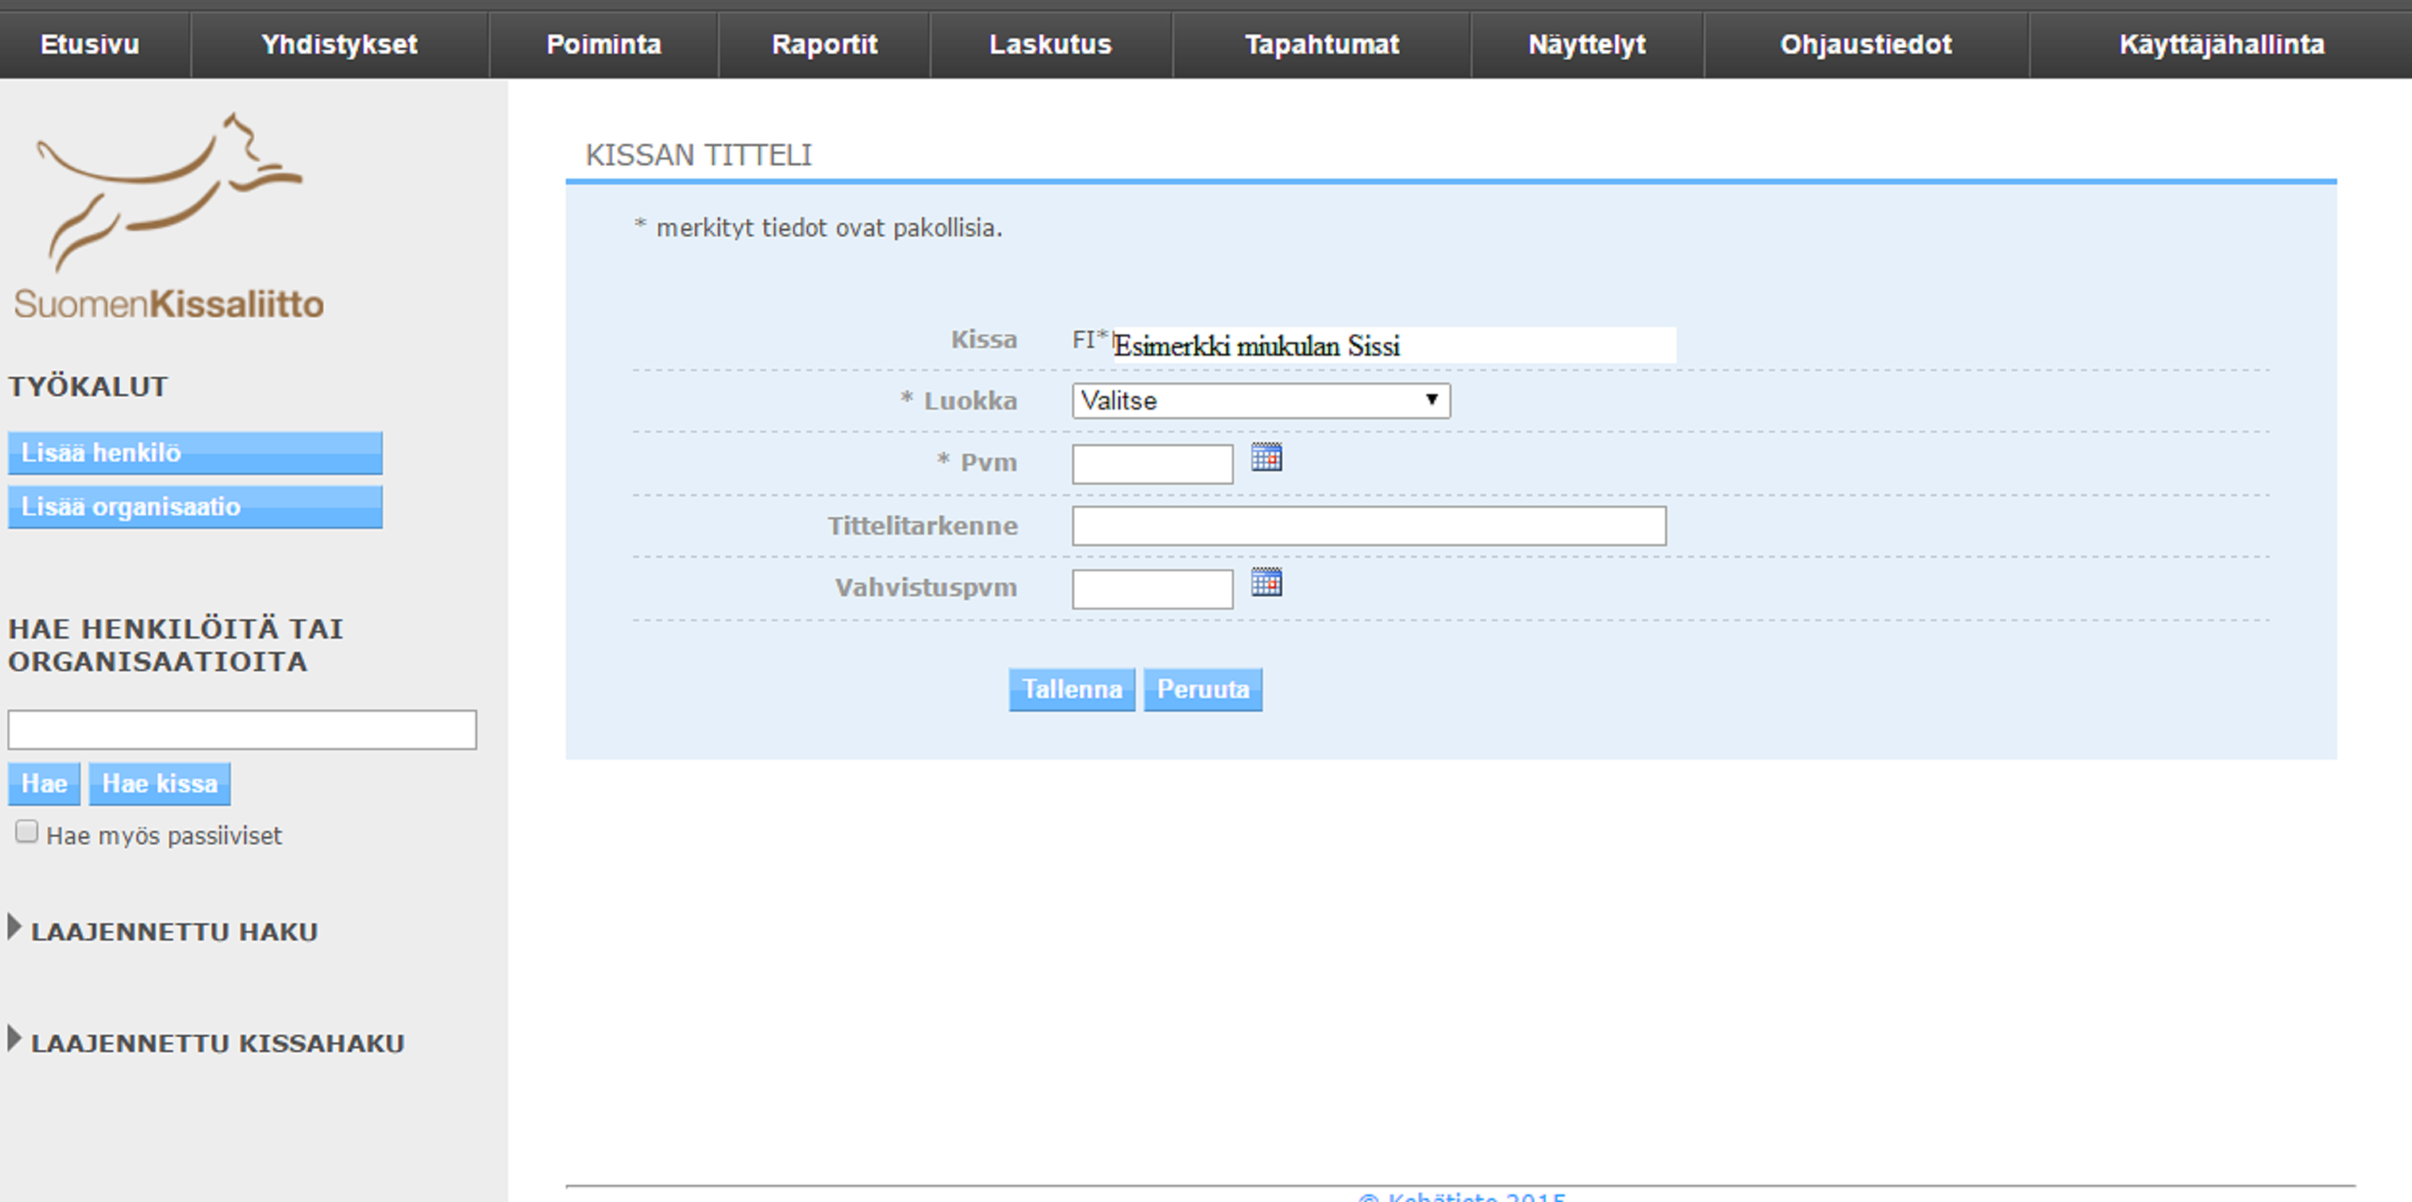Open the Näyttelyt menu
The height and width of the screenshot is (1202, 2412).
1587,45
